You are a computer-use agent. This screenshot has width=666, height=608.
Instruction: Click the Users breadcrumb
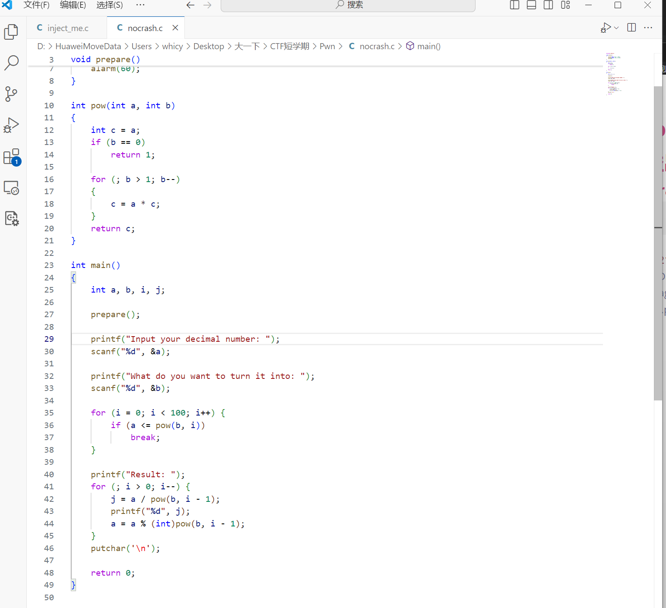142,46
